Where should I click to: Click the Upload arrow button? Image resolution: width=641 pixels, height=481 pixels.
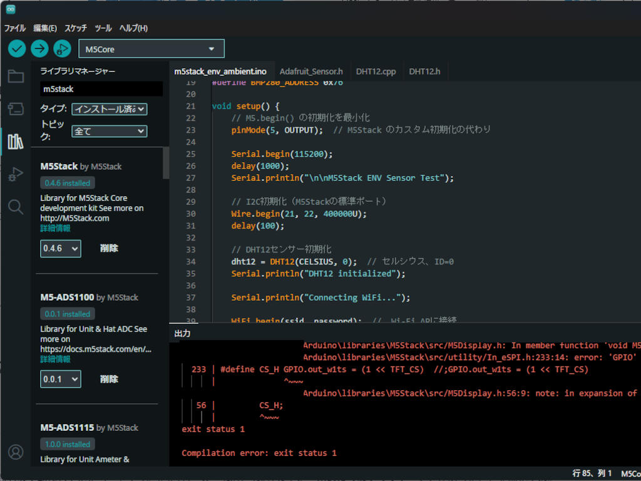[39, 48]
